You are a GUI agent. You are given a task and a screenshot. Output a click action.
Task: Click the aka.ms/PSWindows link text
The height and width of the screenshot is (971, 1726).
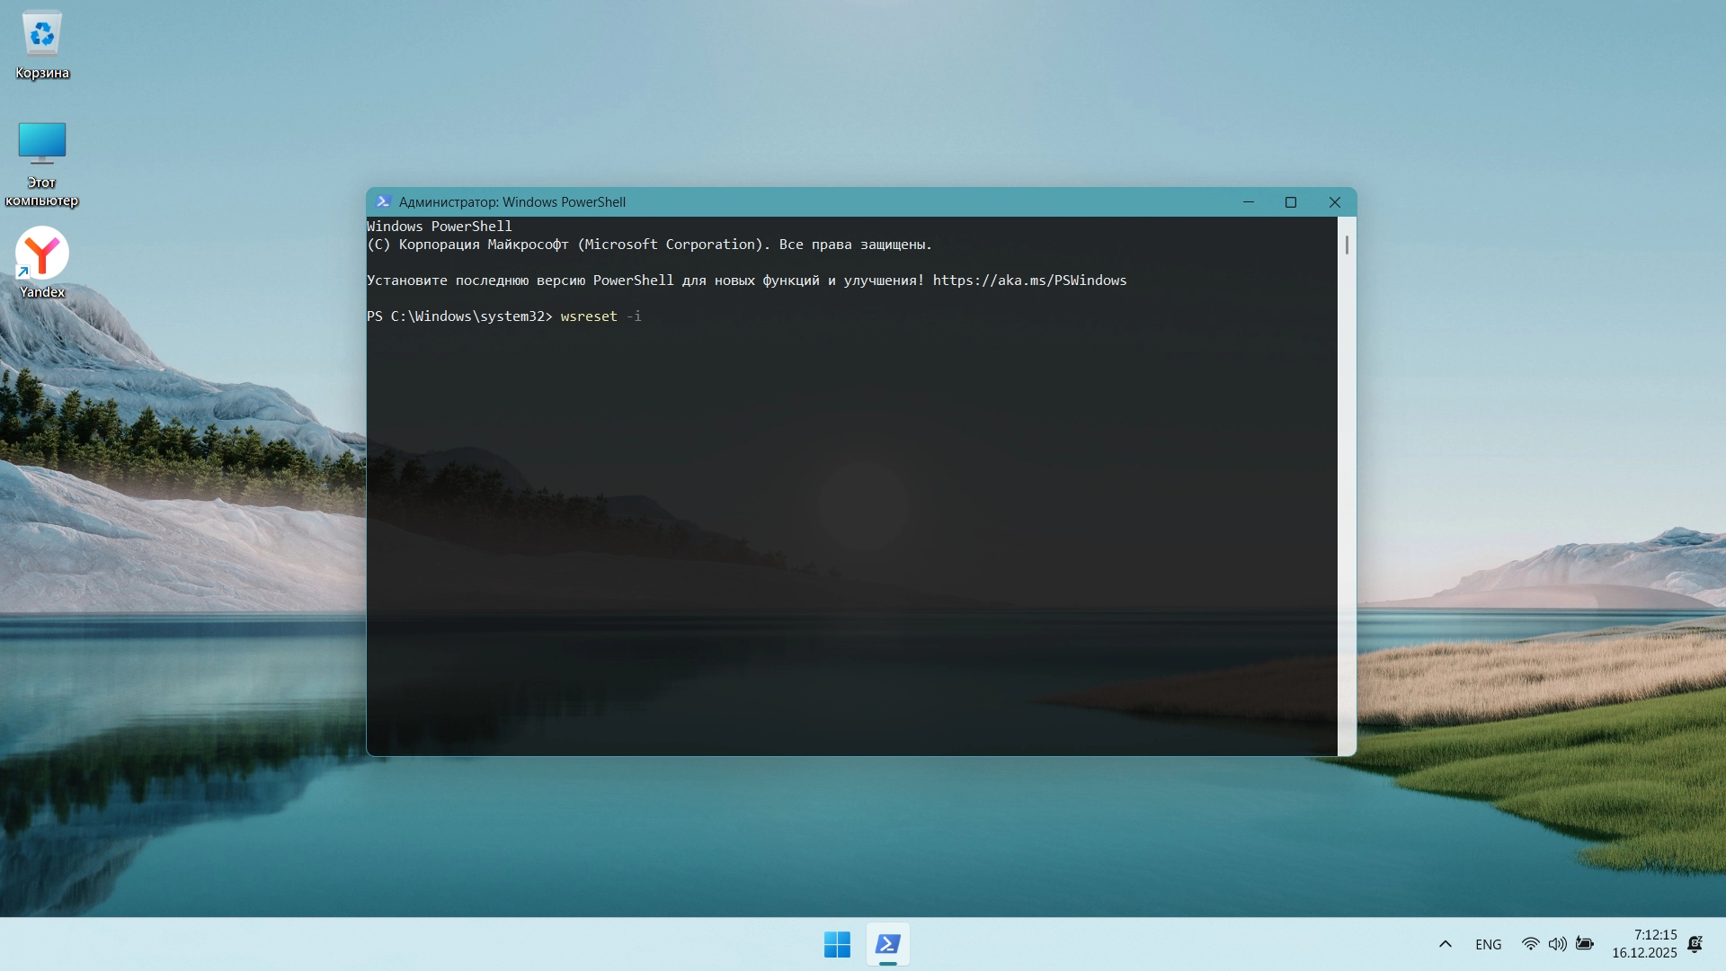tap(1029, 281)
